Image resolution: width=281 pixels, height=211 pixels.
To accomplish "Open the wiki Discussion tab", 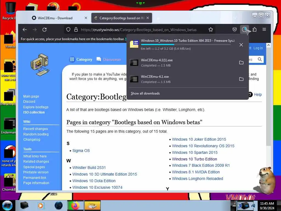I will pyautogui.click(x=109, y=59).
